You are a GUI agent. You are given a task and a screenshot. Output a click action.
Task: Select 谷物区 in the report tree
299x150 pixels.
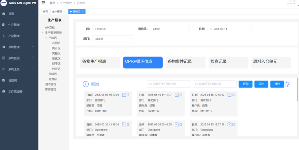[56, 43]
